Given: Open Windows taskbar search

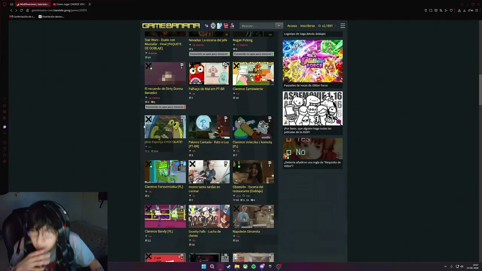Looking at the screenshot, I should click(x=212, y=266).
